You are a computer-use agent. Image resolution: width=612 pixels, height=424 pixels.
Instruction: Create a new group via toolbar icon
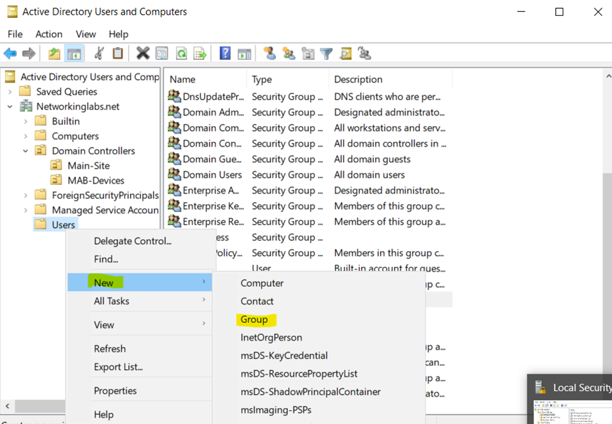tap(289, 54)
